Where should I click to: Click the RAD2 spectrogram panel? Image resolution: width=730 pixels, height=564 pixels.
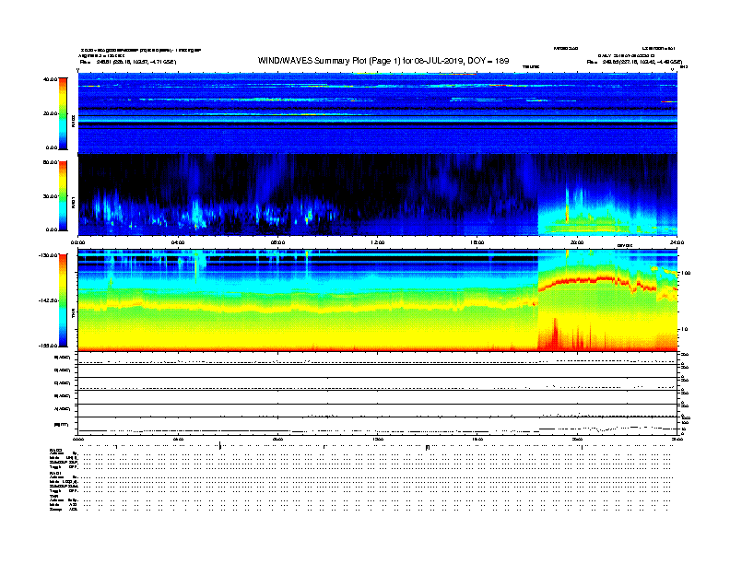pos(378,112)
